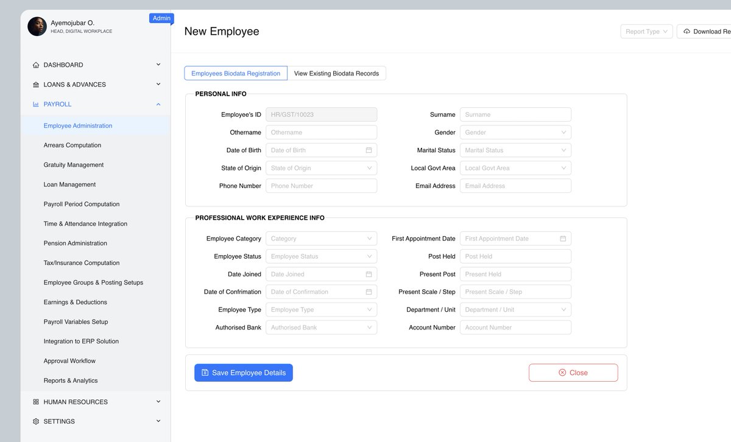731x442 pixels.
Task: Click the red Close button
Action: pyautogui.click(x=573, y=373)
